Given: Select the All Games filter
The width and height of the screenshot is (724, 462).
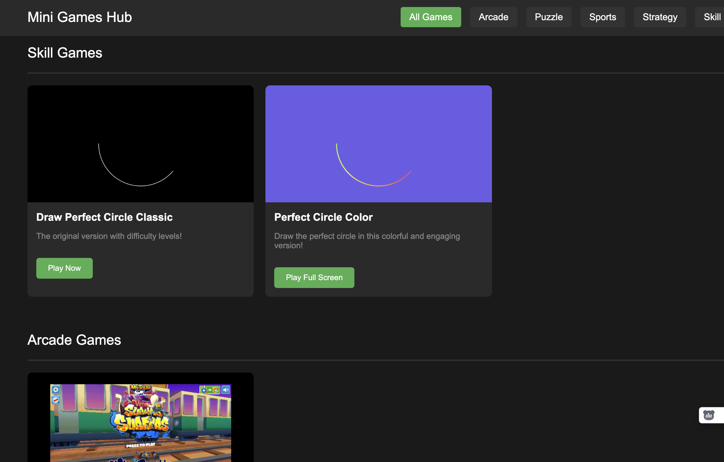Looking at the screenshot, I should click(x=430, y=17).
